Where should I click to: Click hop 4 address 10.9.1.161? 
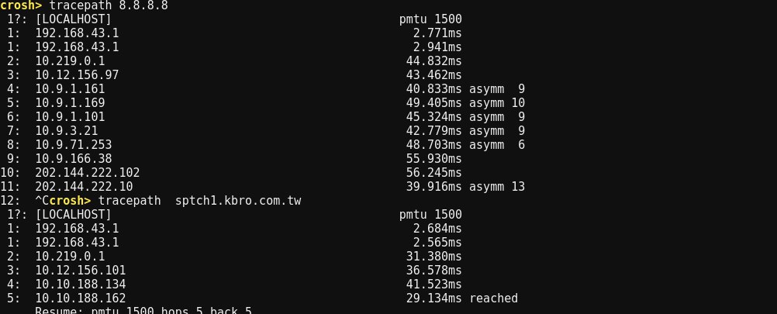pos(70,89)
